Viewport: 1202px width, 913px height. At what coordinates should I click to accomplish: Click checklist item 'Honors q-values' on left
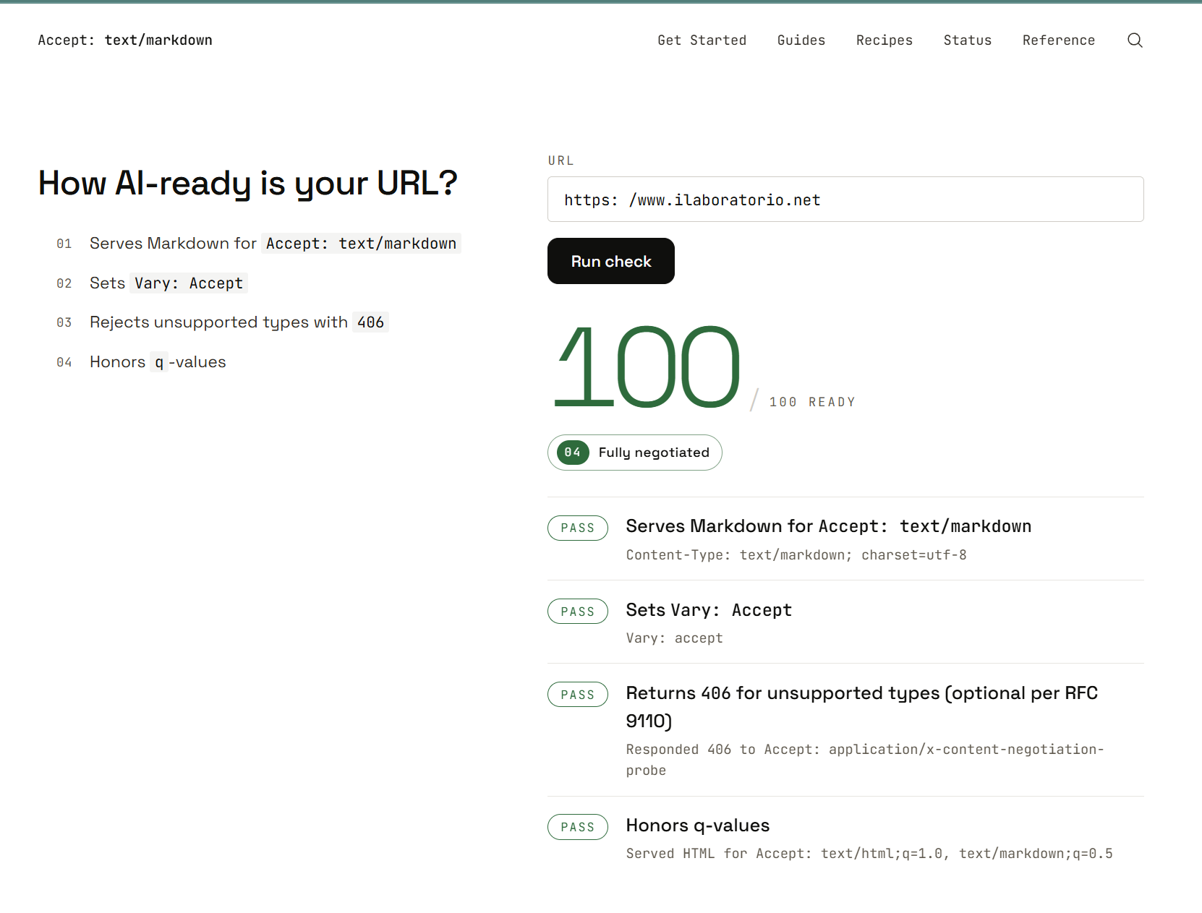pos(141,362)
